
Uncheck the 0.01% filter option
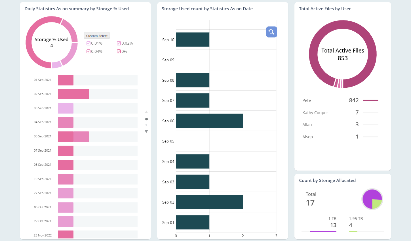[88, 43]
